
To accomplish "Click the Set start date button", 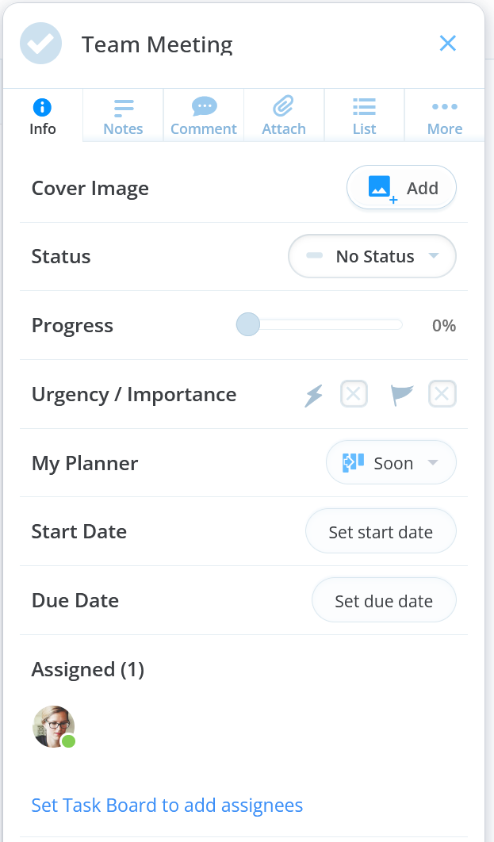I will [x=381, y=531].
